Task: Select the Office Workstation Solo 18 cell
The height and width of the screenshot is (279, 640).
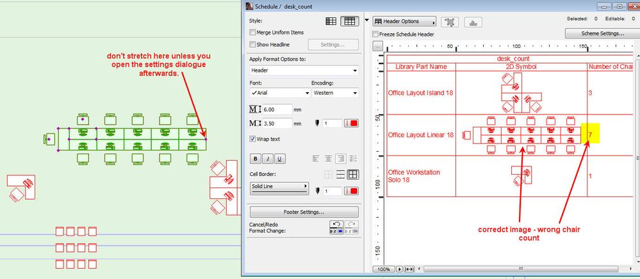Action: [x=422, y=176]
